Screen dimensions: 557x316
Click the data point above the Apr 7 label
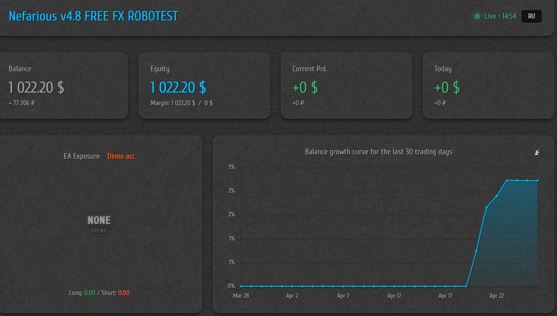point(343,286)
